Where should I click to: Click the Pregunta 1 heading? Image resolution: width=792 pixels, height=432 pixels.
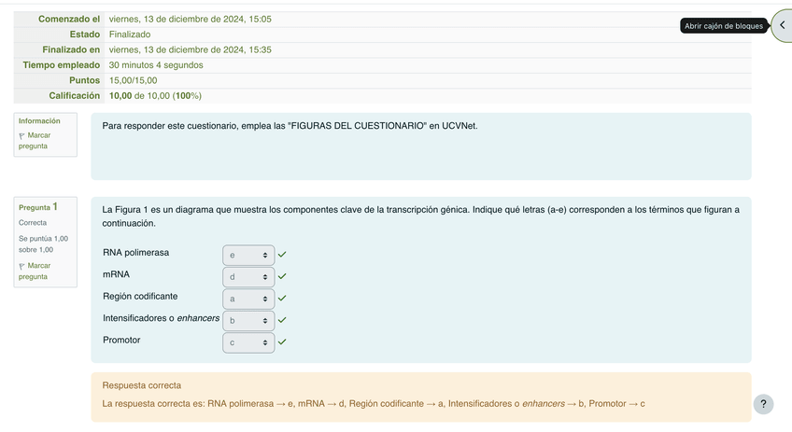[x=38, y=207]
